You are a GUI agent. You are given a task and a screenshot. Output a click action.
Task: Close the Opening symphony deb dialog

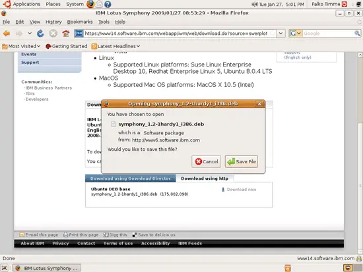(x=259, y=104)
